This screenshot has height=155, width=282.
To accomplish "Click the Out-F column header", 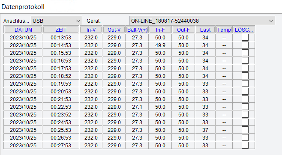I will pos(183,30).
